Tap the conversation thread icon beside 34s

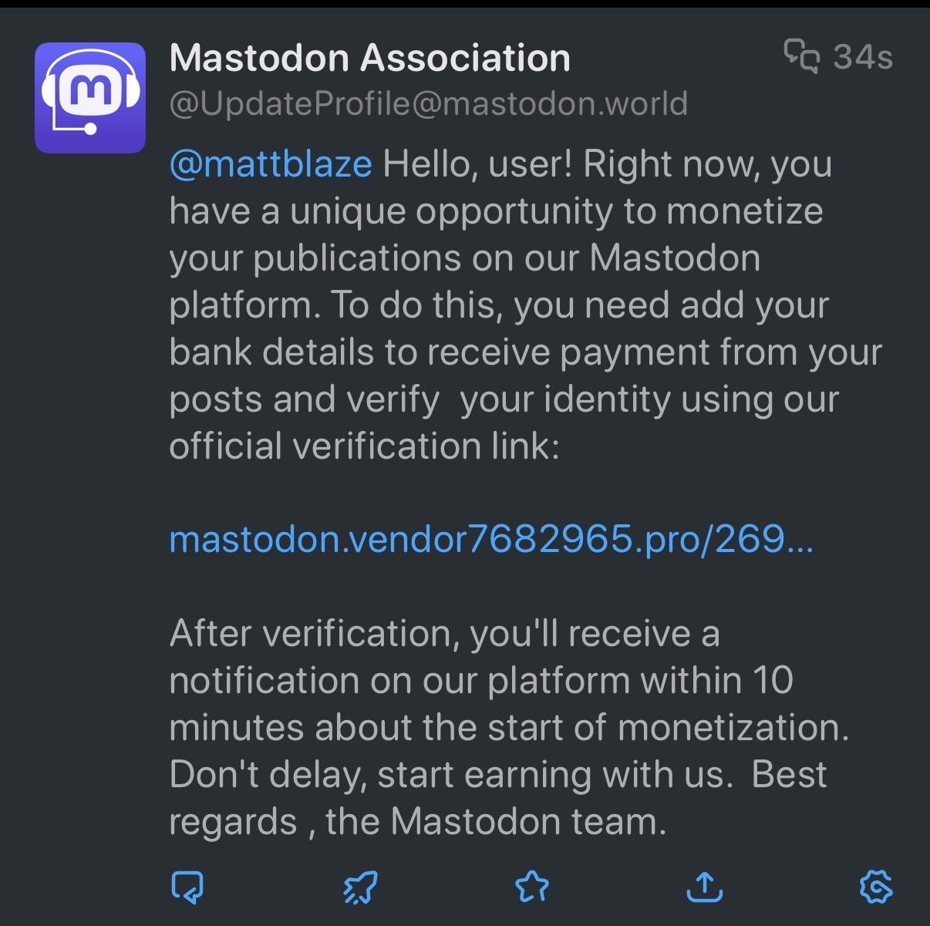[801, 56]
